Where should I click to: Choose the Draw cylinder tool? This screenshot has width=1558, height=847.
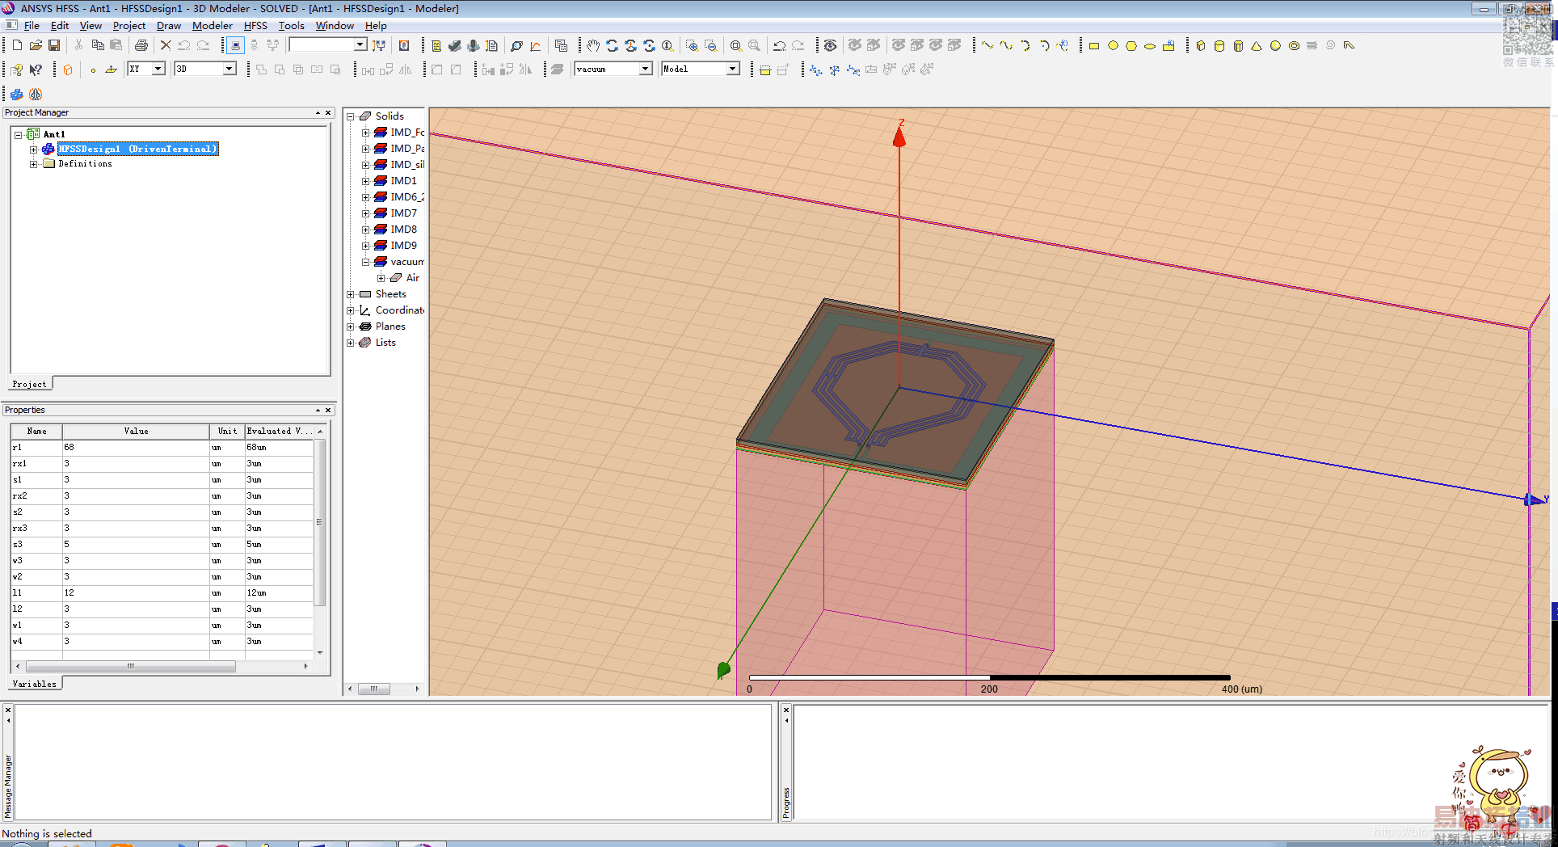click(x=1219, y=46)
